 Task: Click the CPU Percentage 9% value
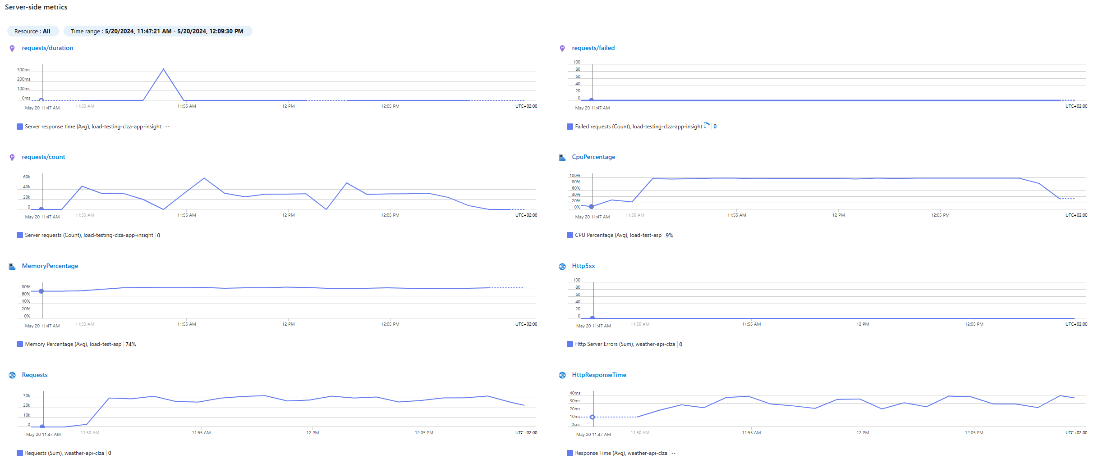click(x=670, y=235)
